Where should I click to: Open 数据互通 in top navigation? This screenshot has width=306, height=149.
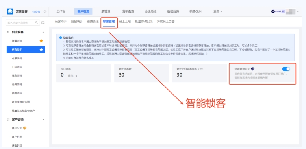pyautogui.click(x=173, y=11)
